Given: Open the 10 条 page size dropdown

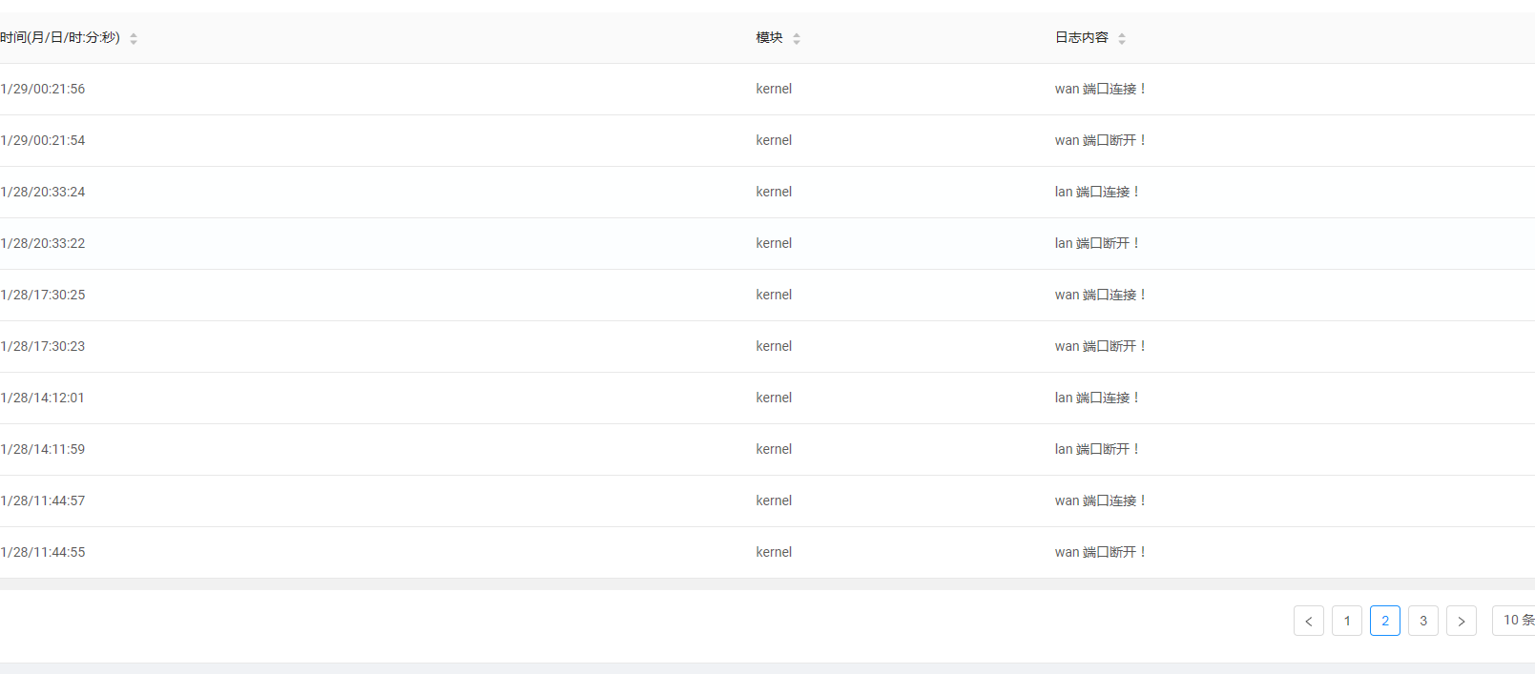Looking at the screenshot, I should coord(1515,621).
